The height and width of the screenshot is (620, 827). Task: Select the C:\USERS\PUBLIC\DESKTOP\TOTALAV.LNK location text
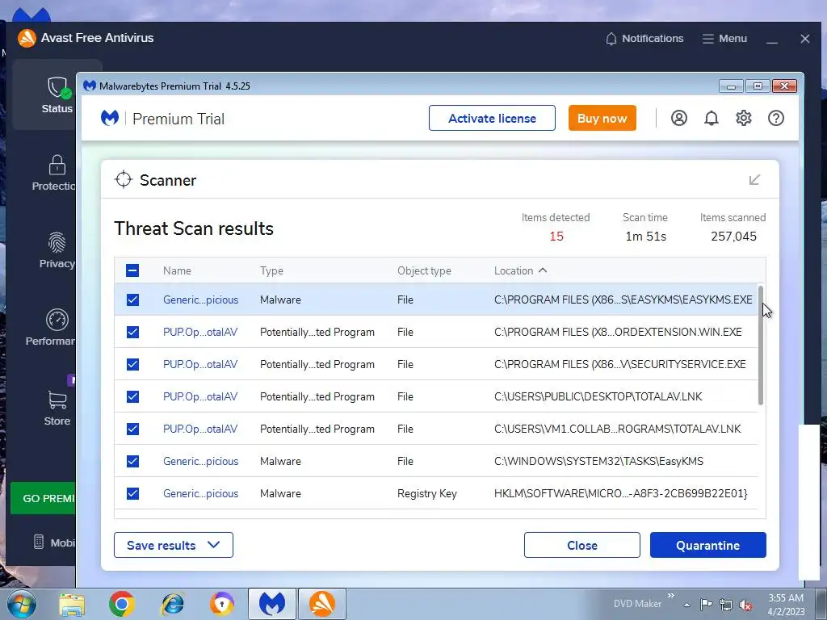click(x=598, y=396)
